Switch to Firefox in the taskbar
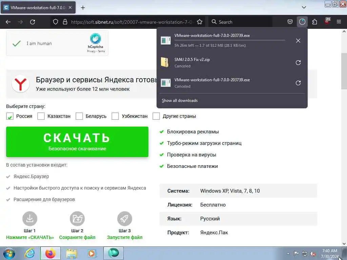The height and width of the screenshot is (260, 347). [50, 253]
